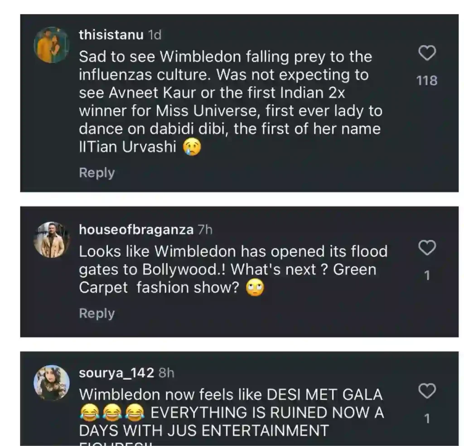Viewport: 464px width, 446px height.
Task: Heart the comment by sourya_142
Action: [426, 391]
